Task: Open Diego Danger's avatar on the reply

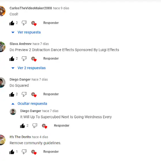Action: (13, 112)
